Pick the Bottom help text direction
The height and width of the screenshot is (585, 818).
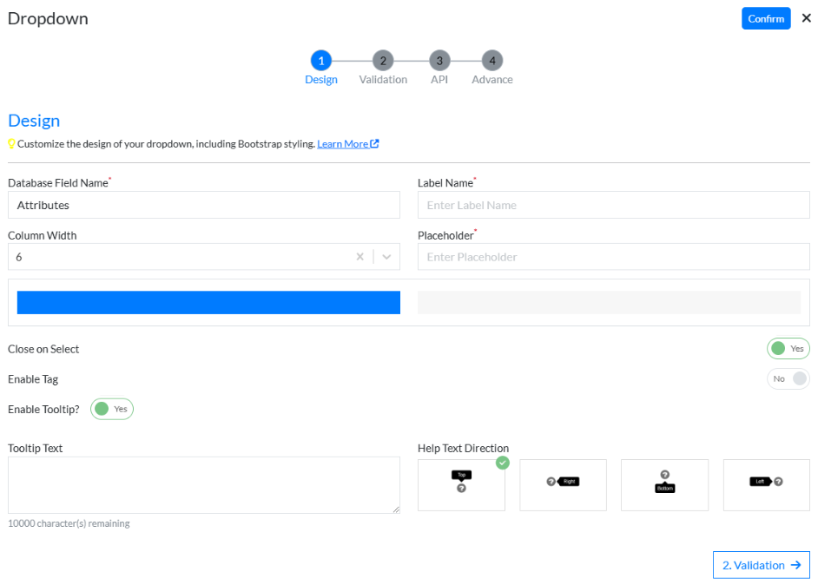(x=664, y=484)
